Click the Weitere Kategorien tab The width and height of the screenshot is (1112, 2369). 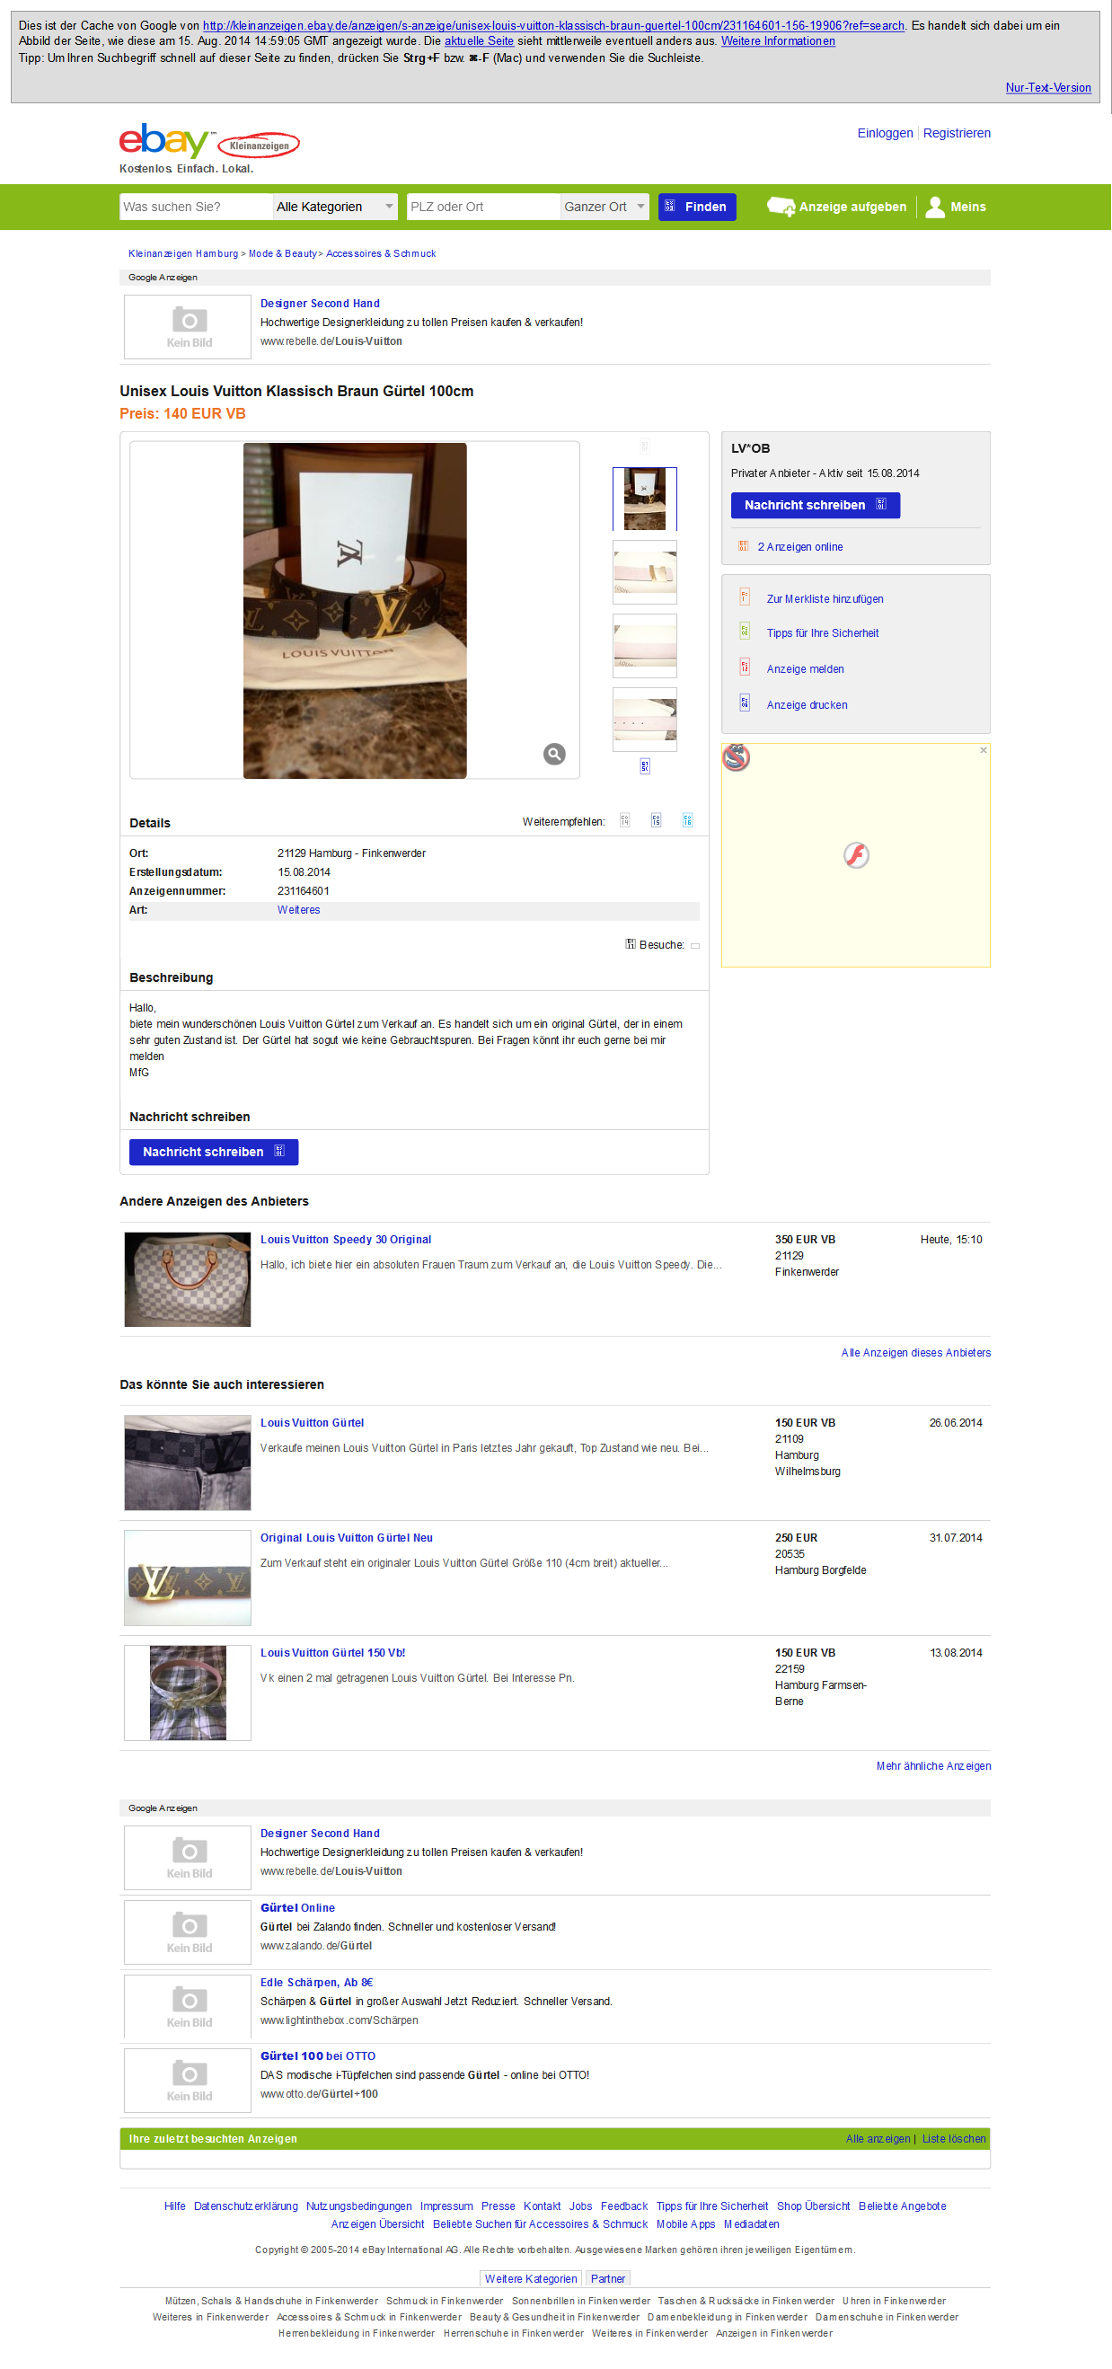pyautogui.click(x=531, y=2278)
